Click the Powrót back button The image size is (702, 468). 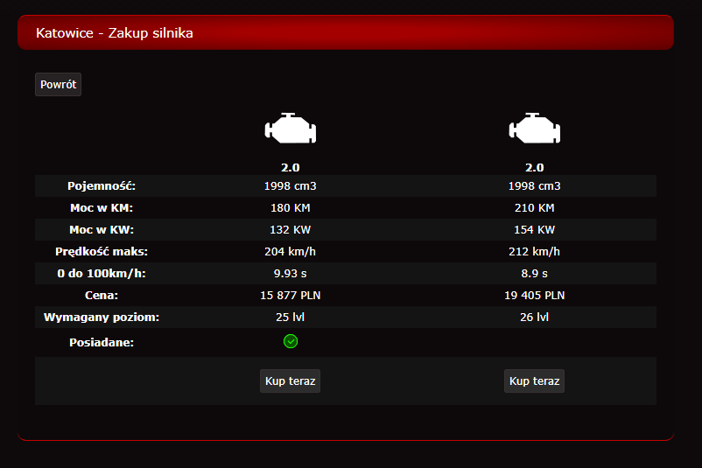(x=58, y=85)
